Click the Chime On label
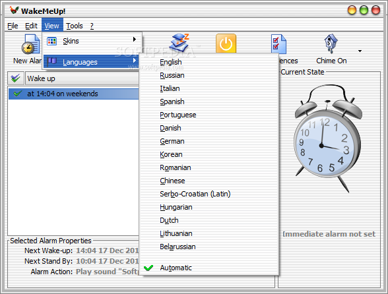Image resolution: width=388 pixels, height=294 pixels. pyautogui.click(x=331, y=61)
